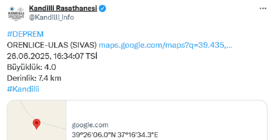Open the @Kandilli_info handle
Screen dimensions: 273x140
click(x=51, y=17)
